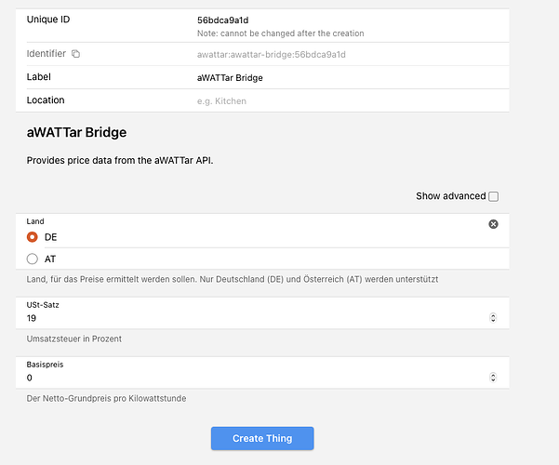Enable the Show advanced checkbox

493,196
